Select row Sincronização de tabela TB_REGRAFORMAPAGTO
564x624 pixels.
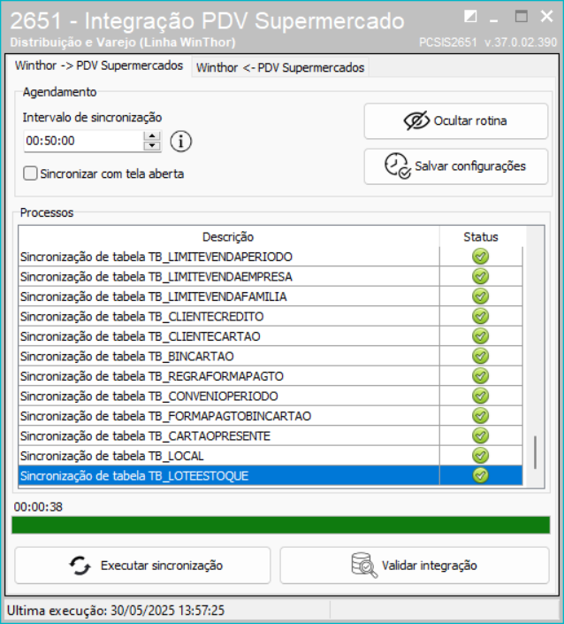pyautogui.click(x=271, y=376)
